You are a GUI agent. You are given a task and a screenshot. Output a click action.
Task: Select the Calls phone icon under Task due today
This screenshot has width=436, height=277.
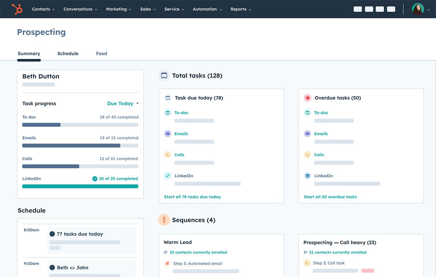tap(167, 154)
